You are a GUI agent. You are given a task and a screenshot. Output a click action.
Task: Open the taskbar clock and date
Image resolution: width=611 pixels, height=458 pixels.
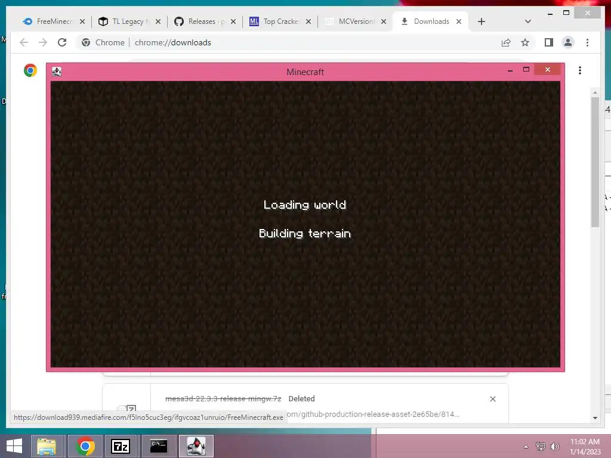pyautogui.click(x=585, y=447)
